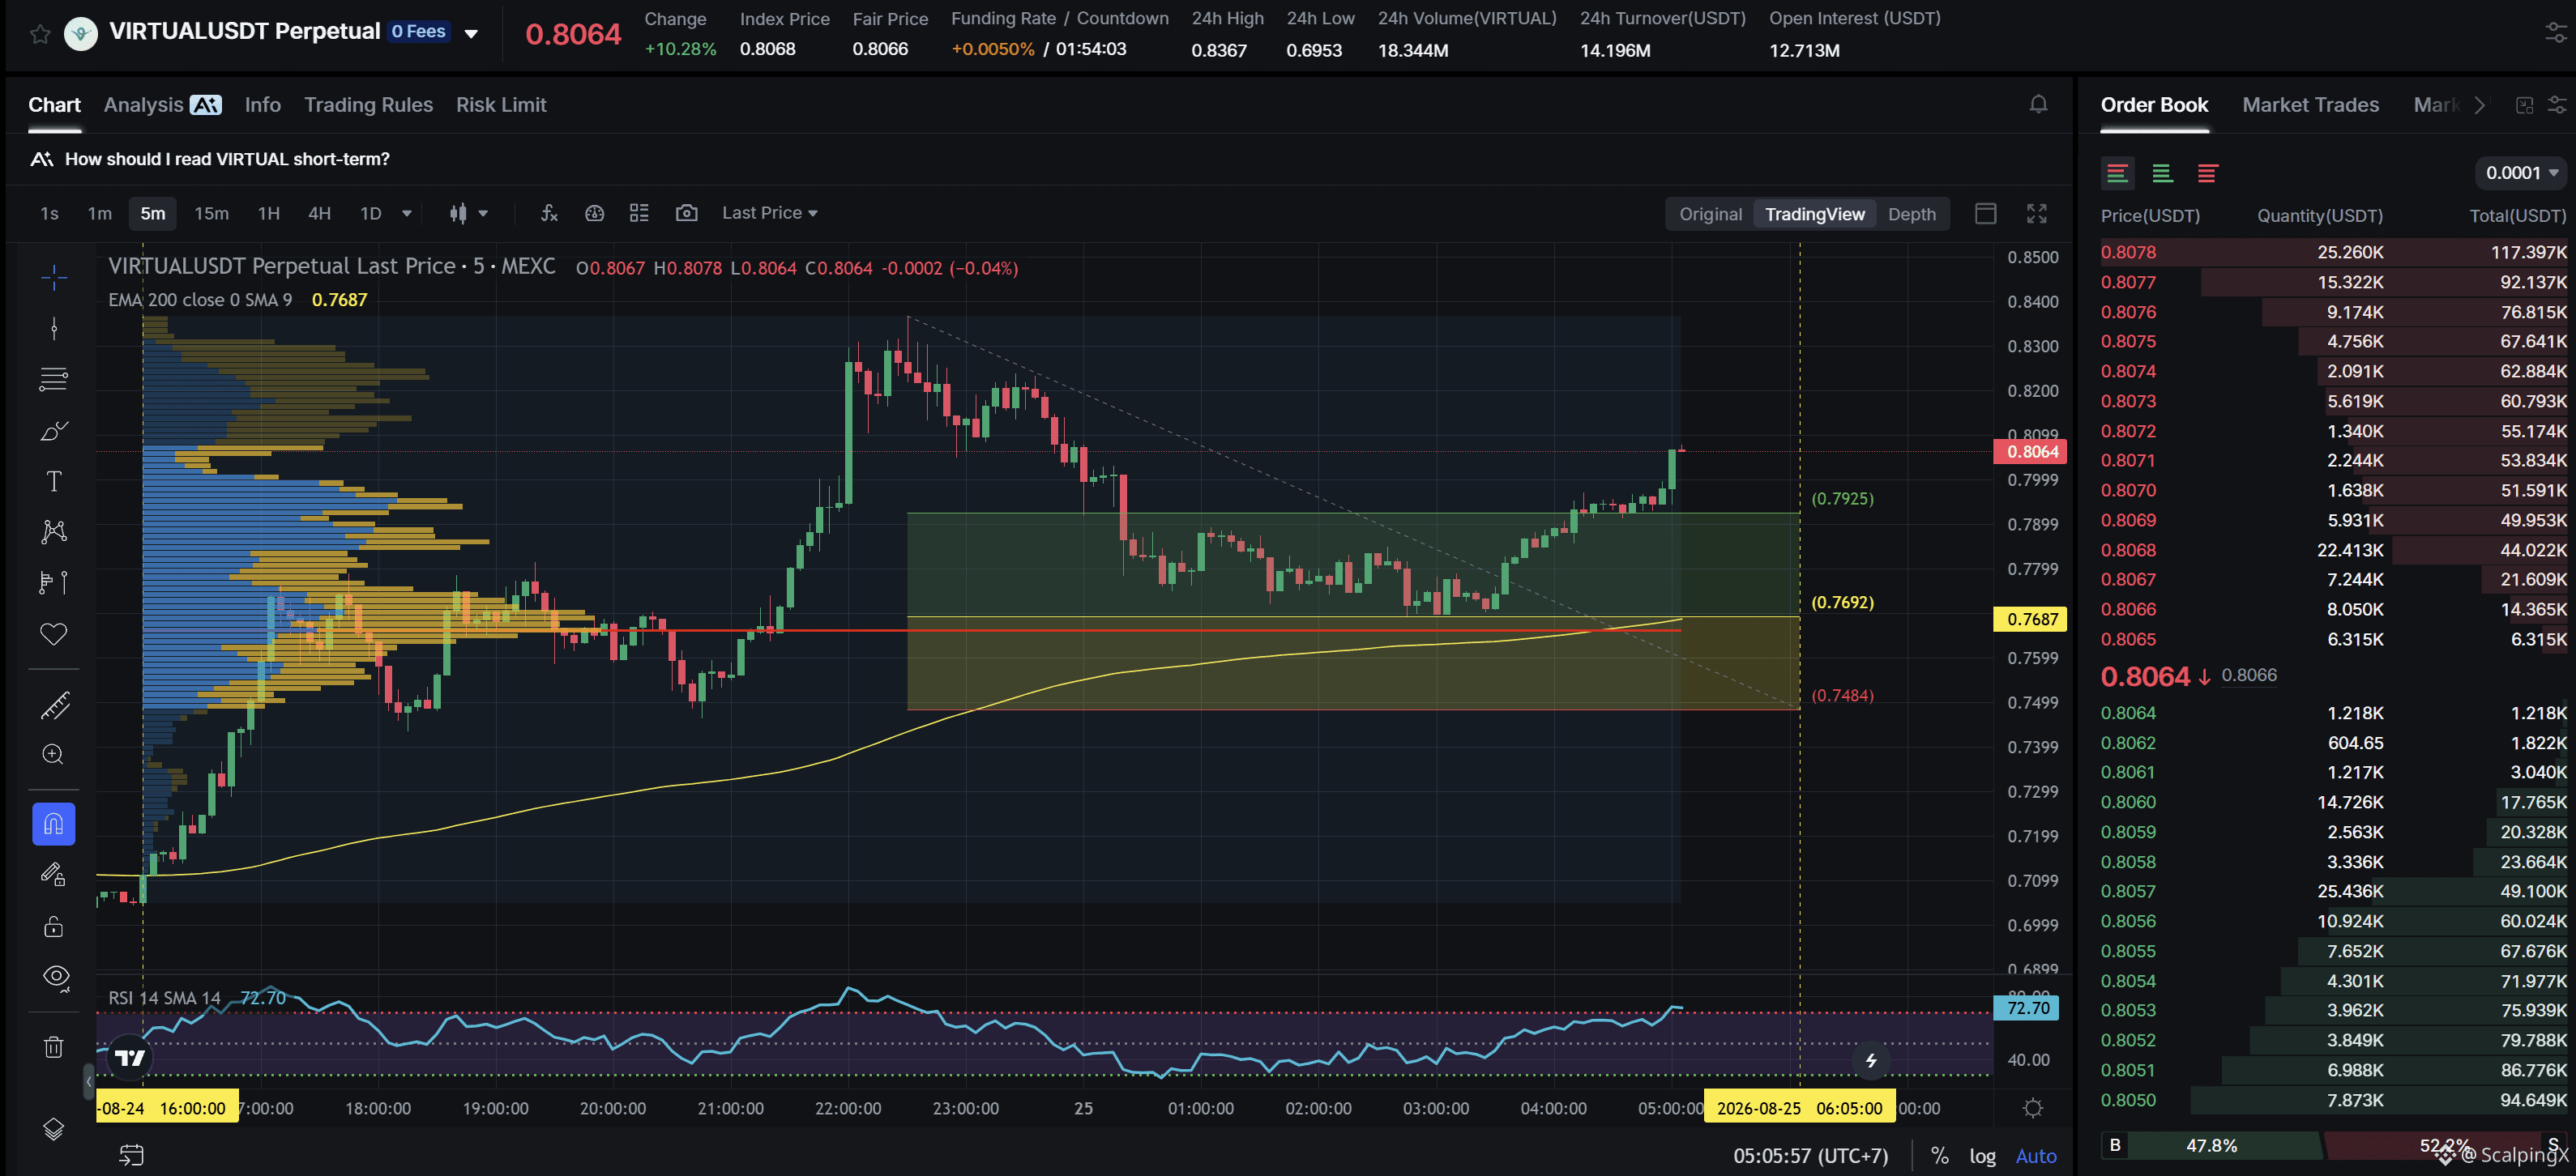Activate the zoom in tool
Image resolution: width=2576 pixels, height=1176 pixels.
coord(54,754)
